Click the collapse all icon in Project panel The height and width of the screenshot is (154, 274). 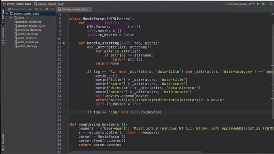(41, 9)
